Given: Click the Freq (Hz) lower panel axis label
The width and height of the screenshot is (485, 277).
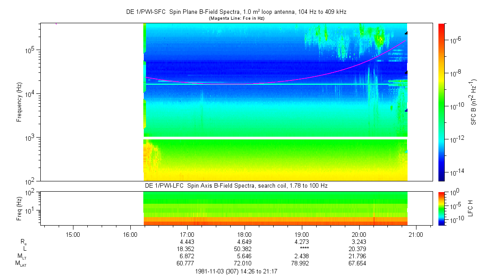Looking at the screenshot, I should (x=19, y=208).
